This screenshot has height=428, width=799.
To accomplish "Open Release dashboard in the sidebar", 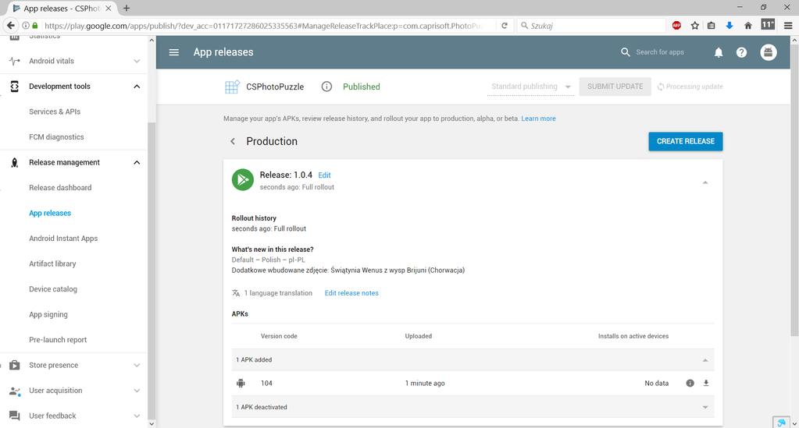I will (x=60, y=188).
